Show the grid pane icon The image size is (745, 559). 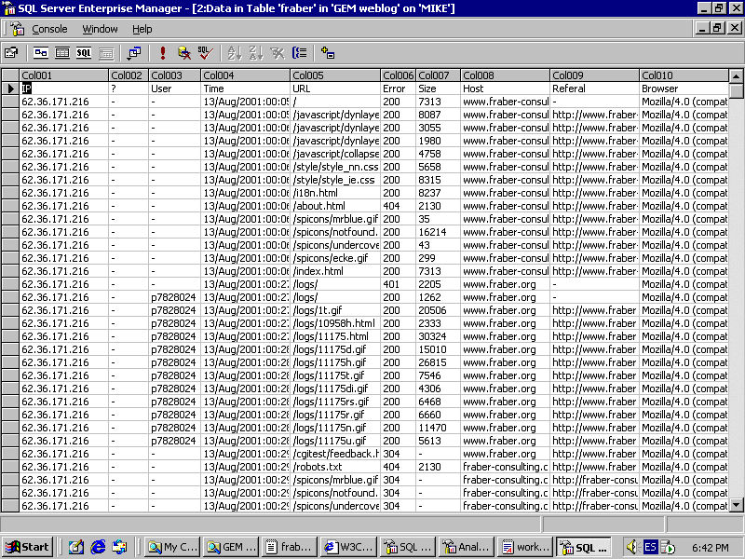click(x=62, y=53)
